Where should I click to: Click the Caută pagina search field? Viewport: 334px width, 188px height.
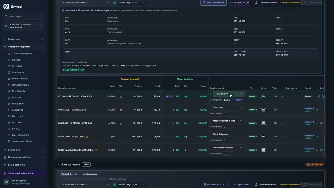point(23,16)
